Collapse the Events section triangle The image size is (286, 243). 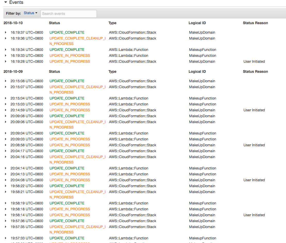pyautogui.click(x=5, y=2)
